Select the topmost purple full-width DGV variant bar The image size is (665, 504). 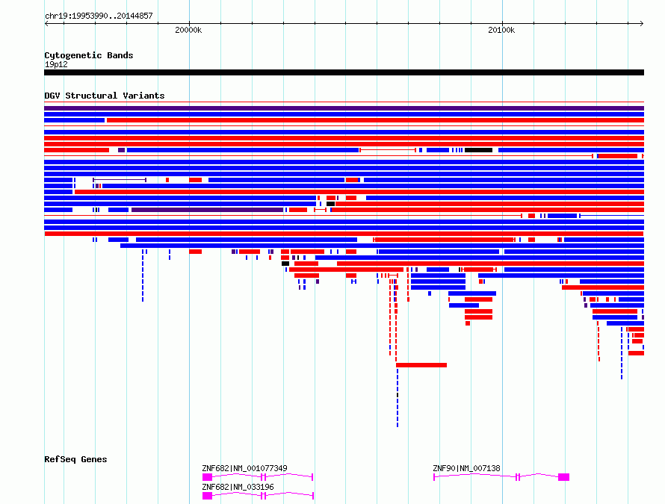344,108
